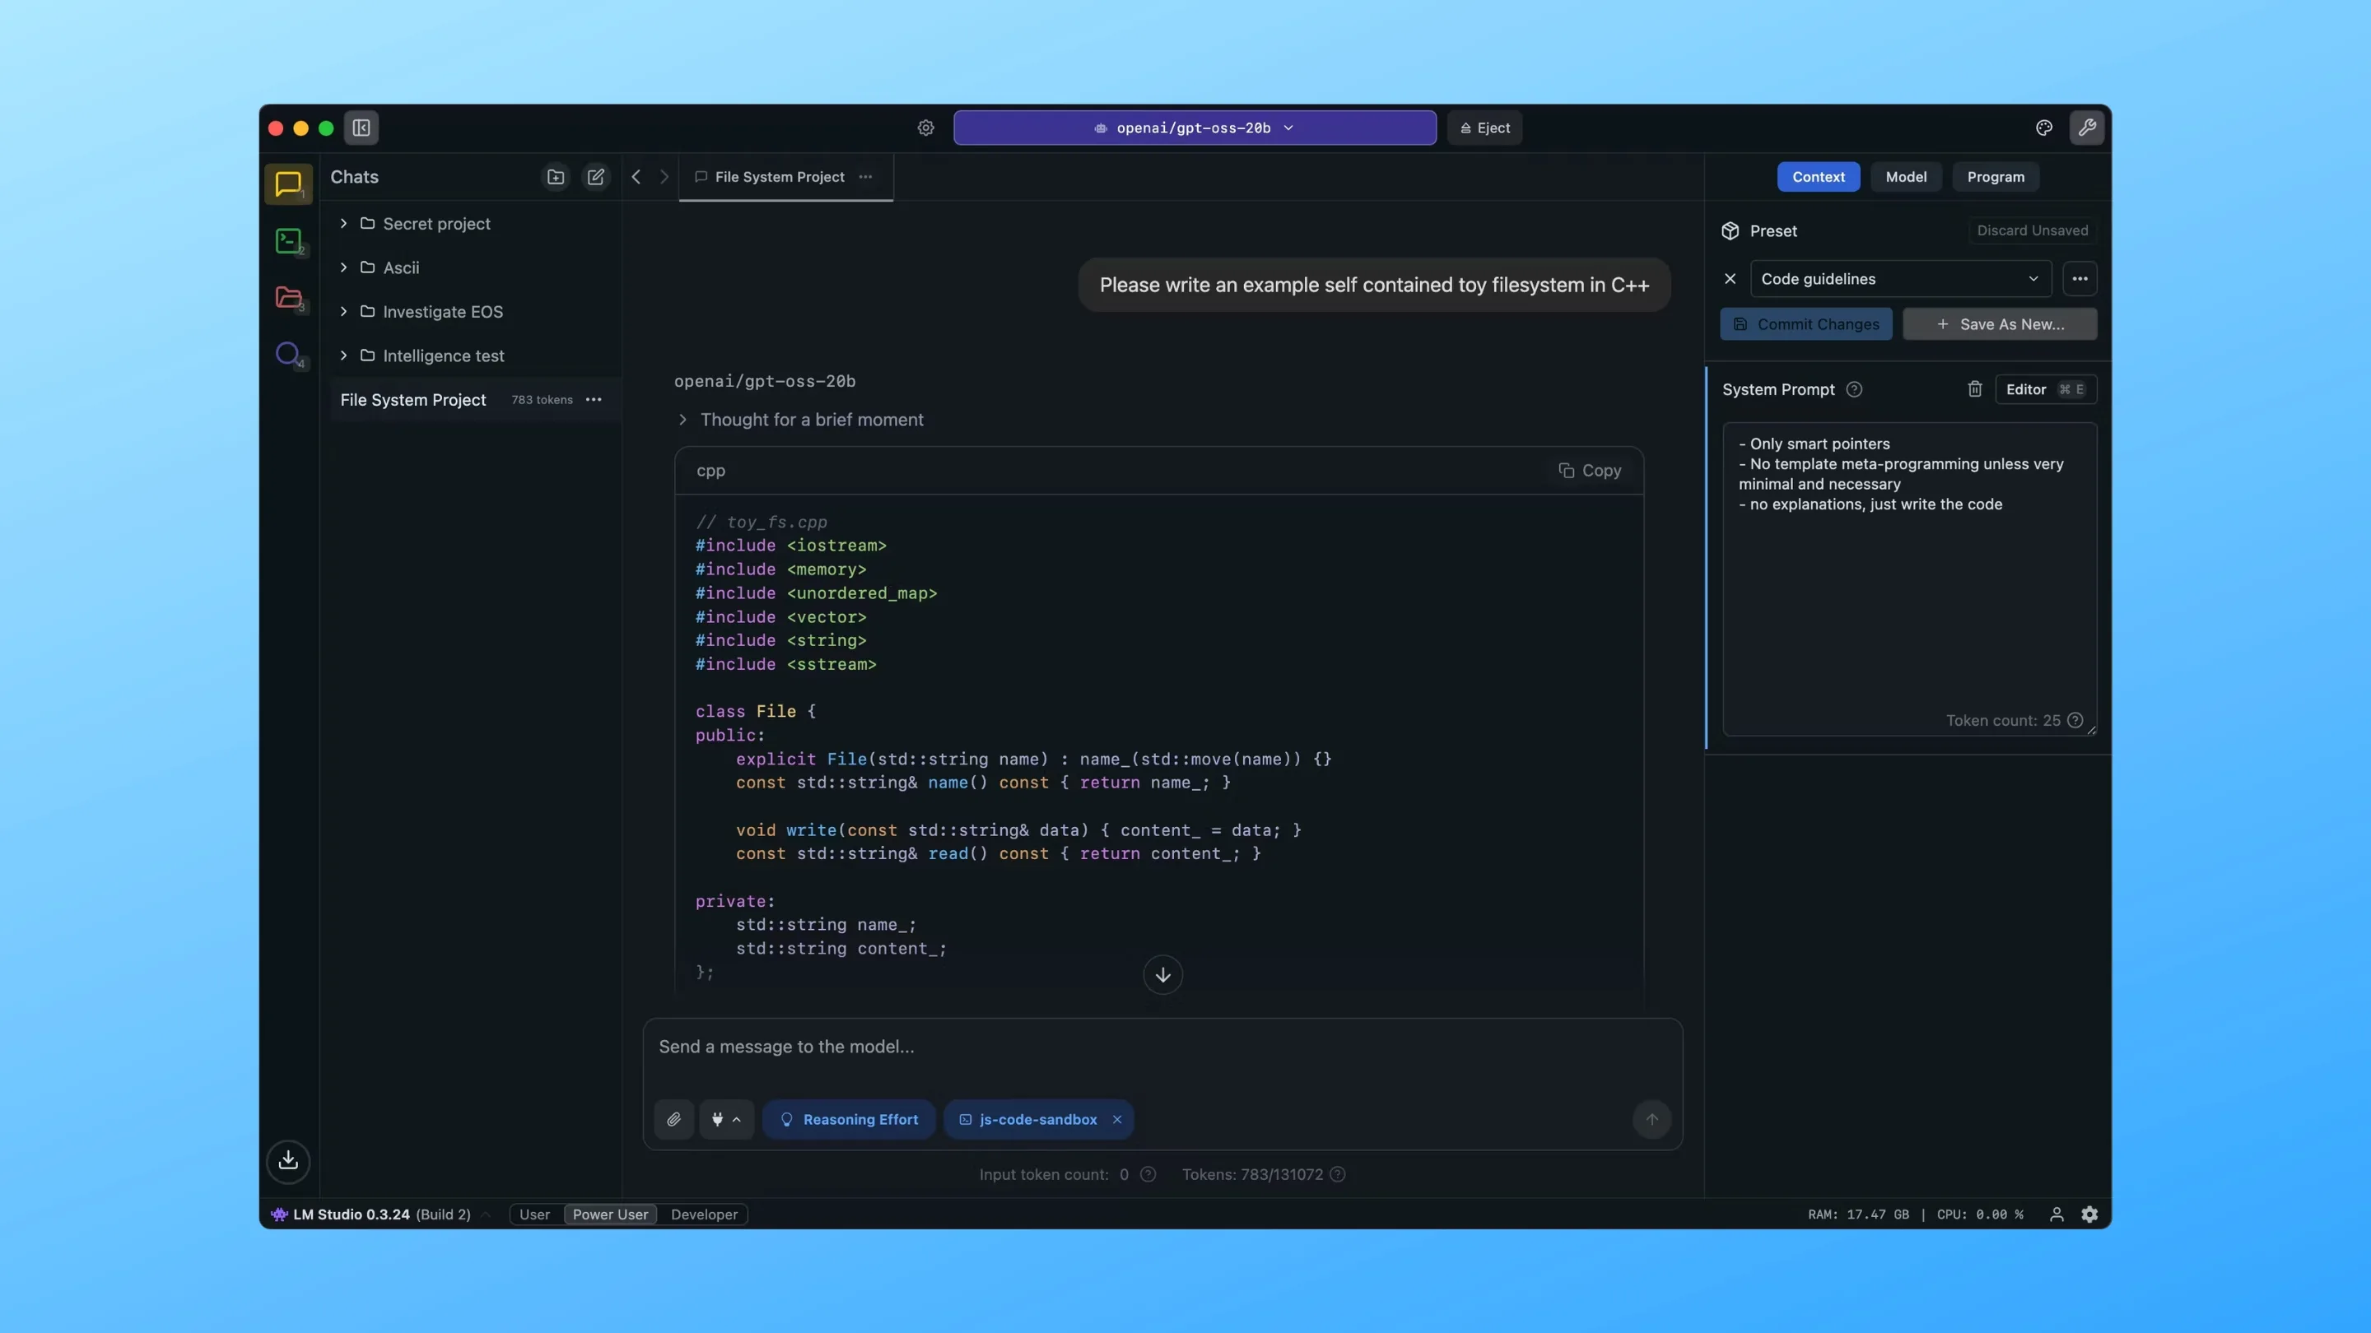
Task: Expand the Investigate EOS folder
Action: [343, 312]
